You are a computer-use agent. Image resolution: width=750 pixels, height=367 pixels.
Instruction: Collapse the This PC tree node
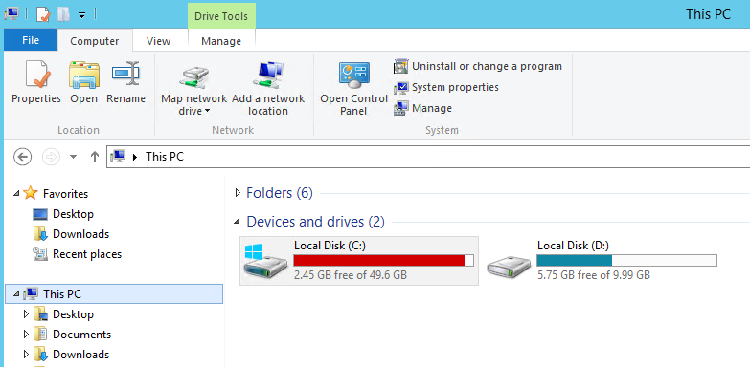pos(16,294)
